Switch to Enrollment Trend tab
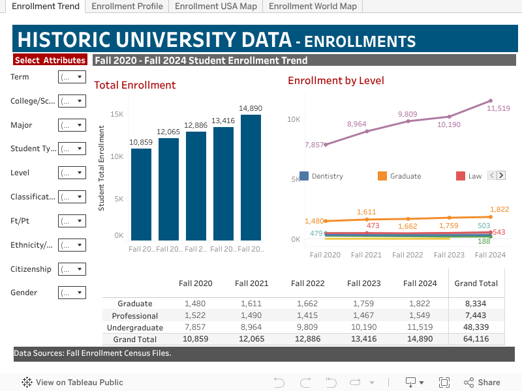522x391 pixels. pos(46,7)
